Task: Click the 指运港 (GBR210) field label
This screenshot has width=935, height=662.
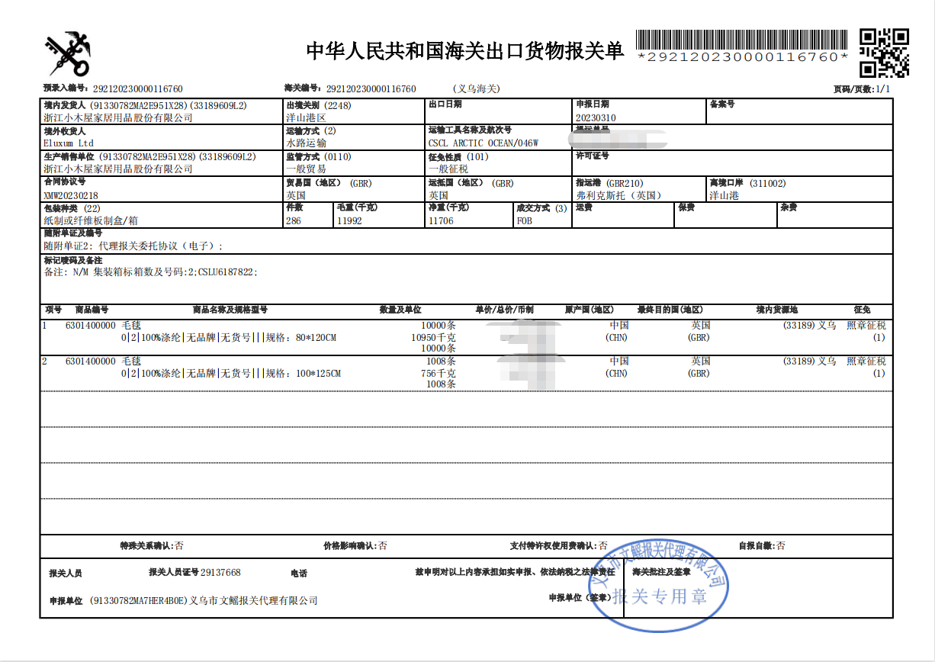Action: click(609, 183)
